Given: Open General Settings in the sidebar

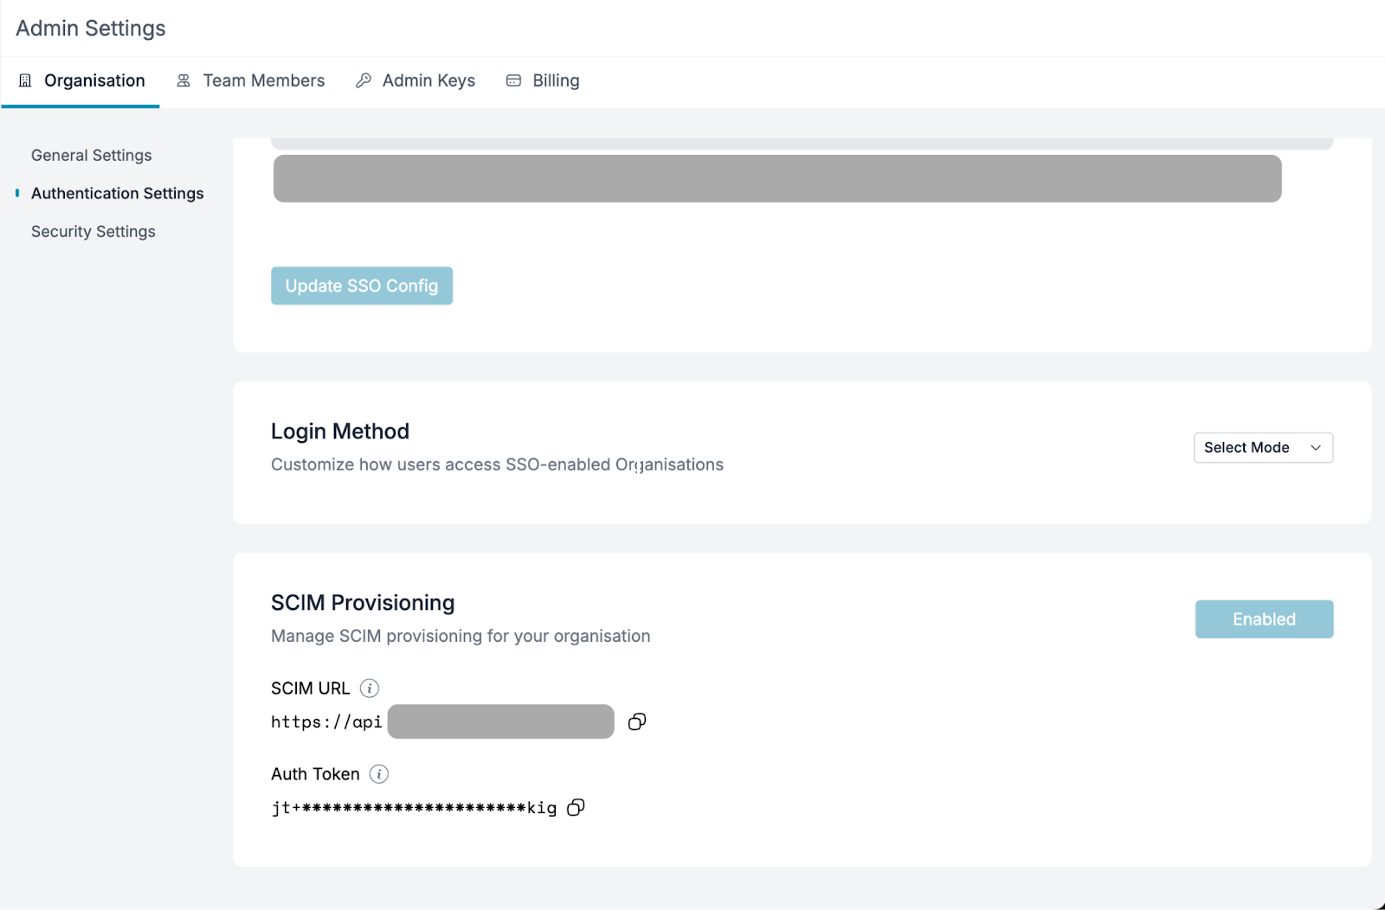Looking at the screenshot, I should pos(91,155).
